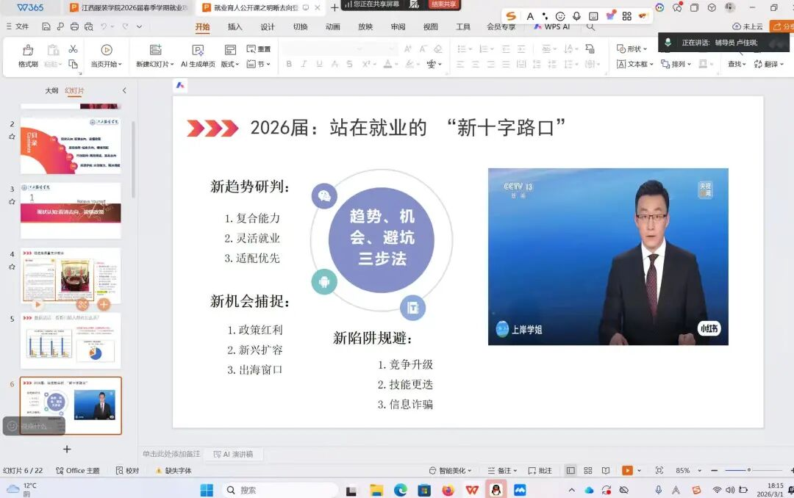794x498 pixels.
Task: Click the zoom slider in the status bar
Action: click(748, 470)
